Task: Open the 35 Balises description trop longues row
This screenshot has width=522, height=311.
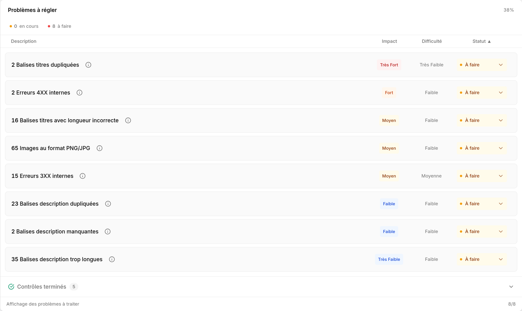Action: (x=261, y=259)
